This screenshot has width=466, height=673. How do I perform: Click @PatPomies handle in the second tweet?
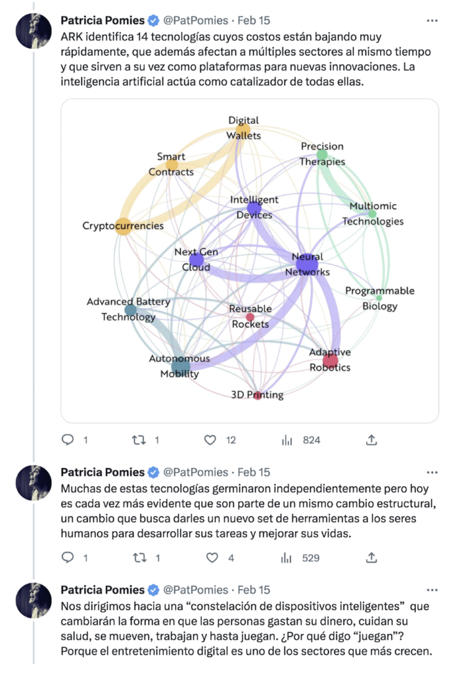click(x=196, y=472)
